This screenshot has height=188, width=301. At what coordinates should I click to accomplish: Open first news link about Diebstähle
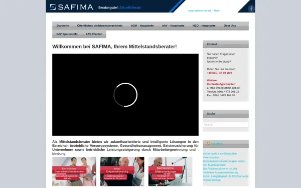[220, 154]
